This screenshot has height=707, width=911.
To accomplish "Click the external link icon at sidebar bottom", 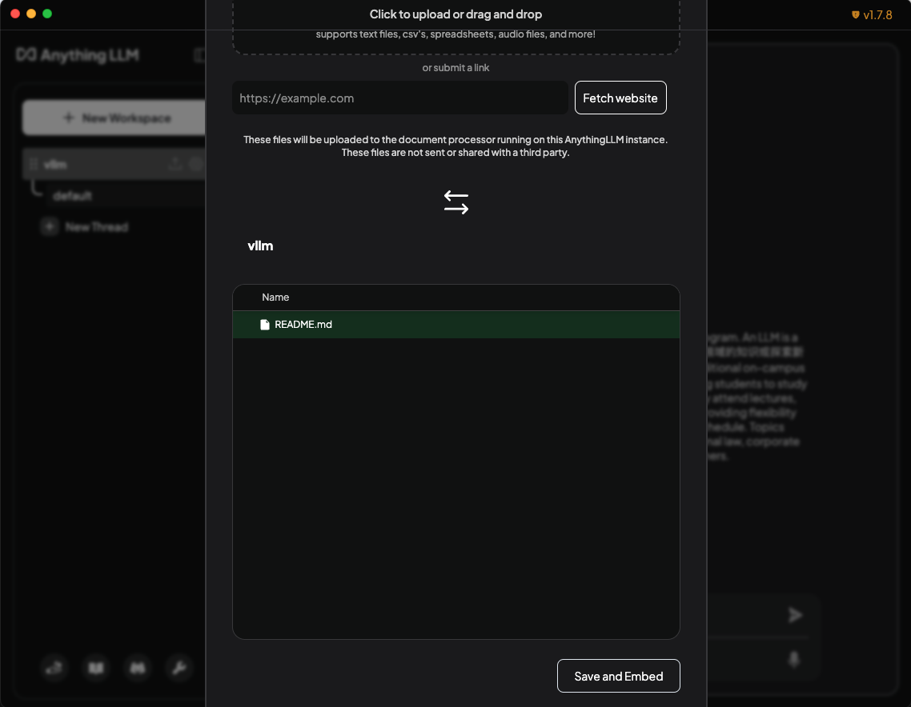I will click(54, 668).
